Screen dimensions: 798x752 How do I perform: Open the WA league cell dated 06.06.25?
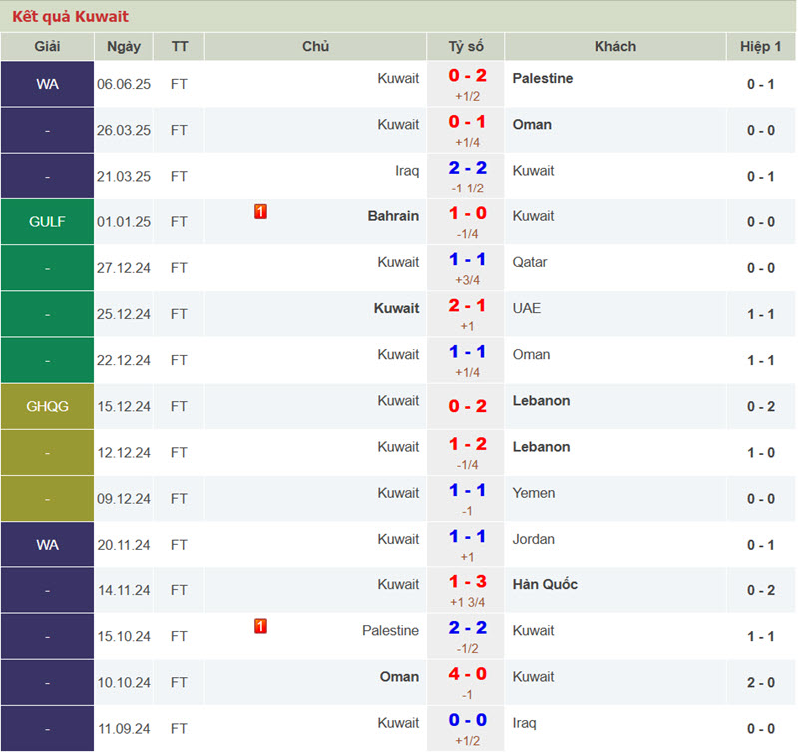(47, 84)
